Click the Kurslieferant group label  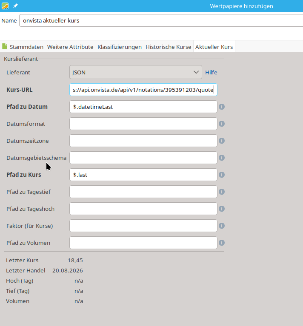coord(21,59)
